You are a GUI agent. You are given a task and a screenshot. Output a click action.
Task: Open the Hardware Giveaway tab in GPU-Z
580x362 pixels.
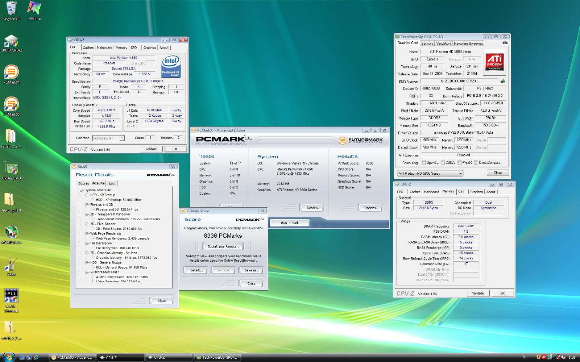[x=468, y=43]
